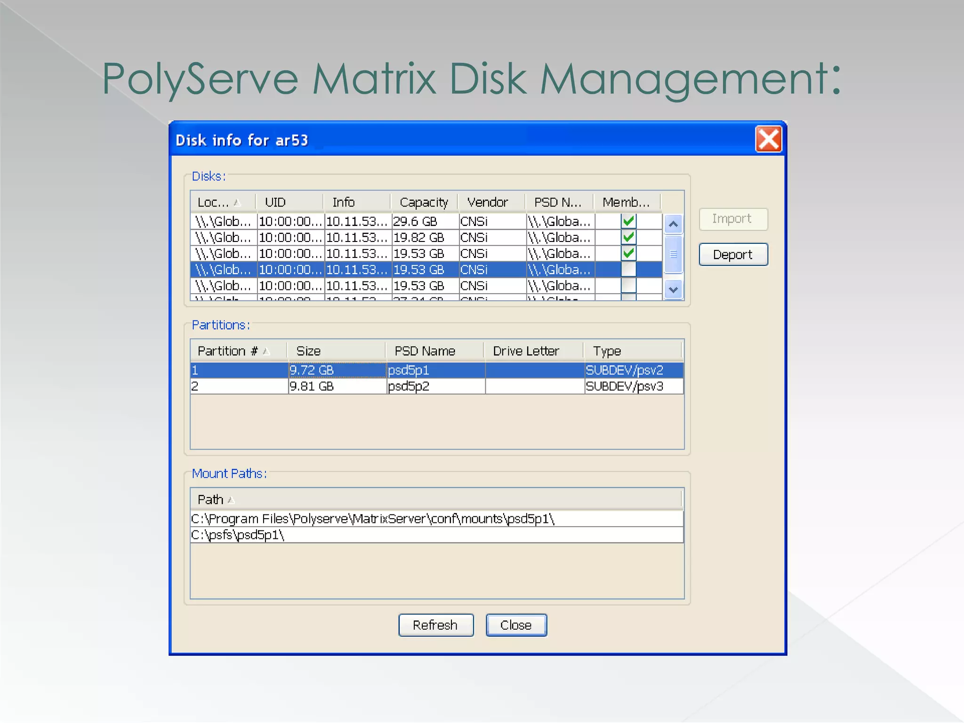Sort disks by UID column header
This screenshot has height=723, width=964.
[x=289, y=202]
